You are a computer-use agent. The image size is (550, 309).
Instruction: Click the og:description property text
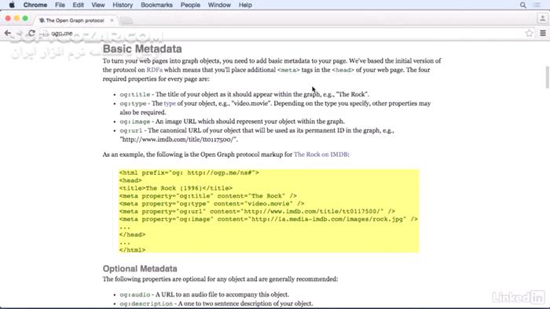point(146,304)
